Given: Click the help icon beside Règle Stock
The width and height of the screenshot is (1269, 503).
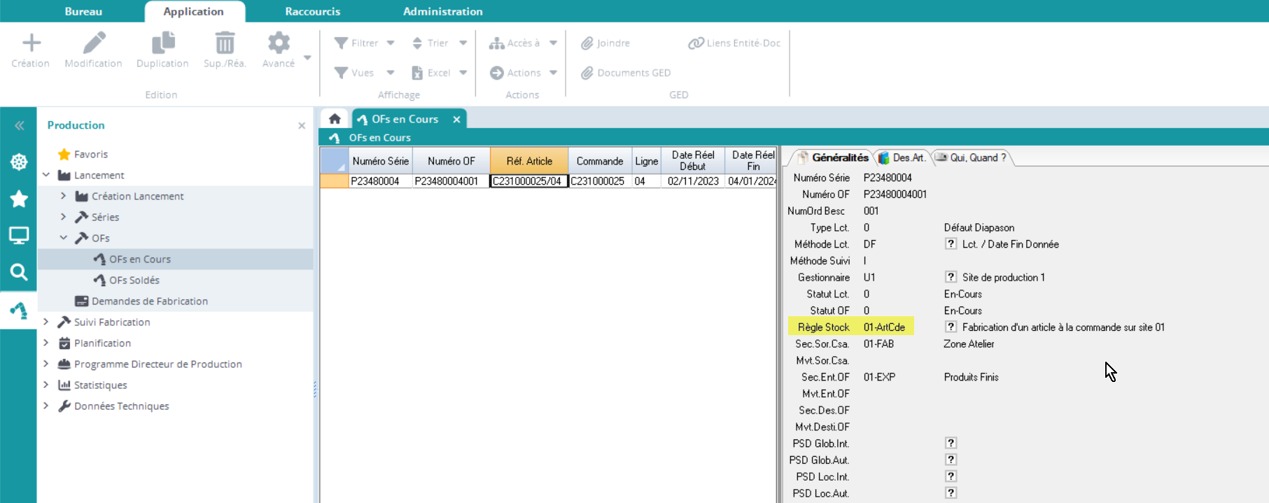Looking at the screenshot, I should pyautogui.click(x=951, y=327).
